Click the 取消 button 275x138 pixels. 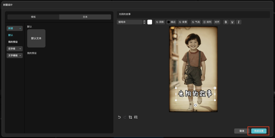coord(242,131)
